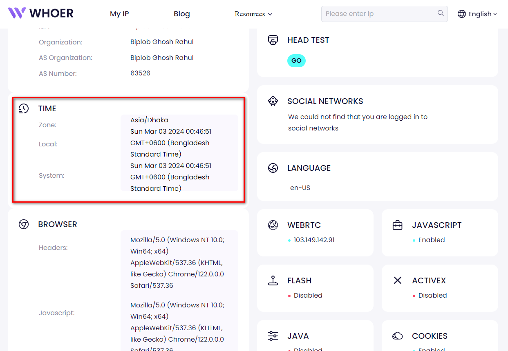Click the Browser Chrome icon
The image size is (508, 351).
(x=24, y=224)
